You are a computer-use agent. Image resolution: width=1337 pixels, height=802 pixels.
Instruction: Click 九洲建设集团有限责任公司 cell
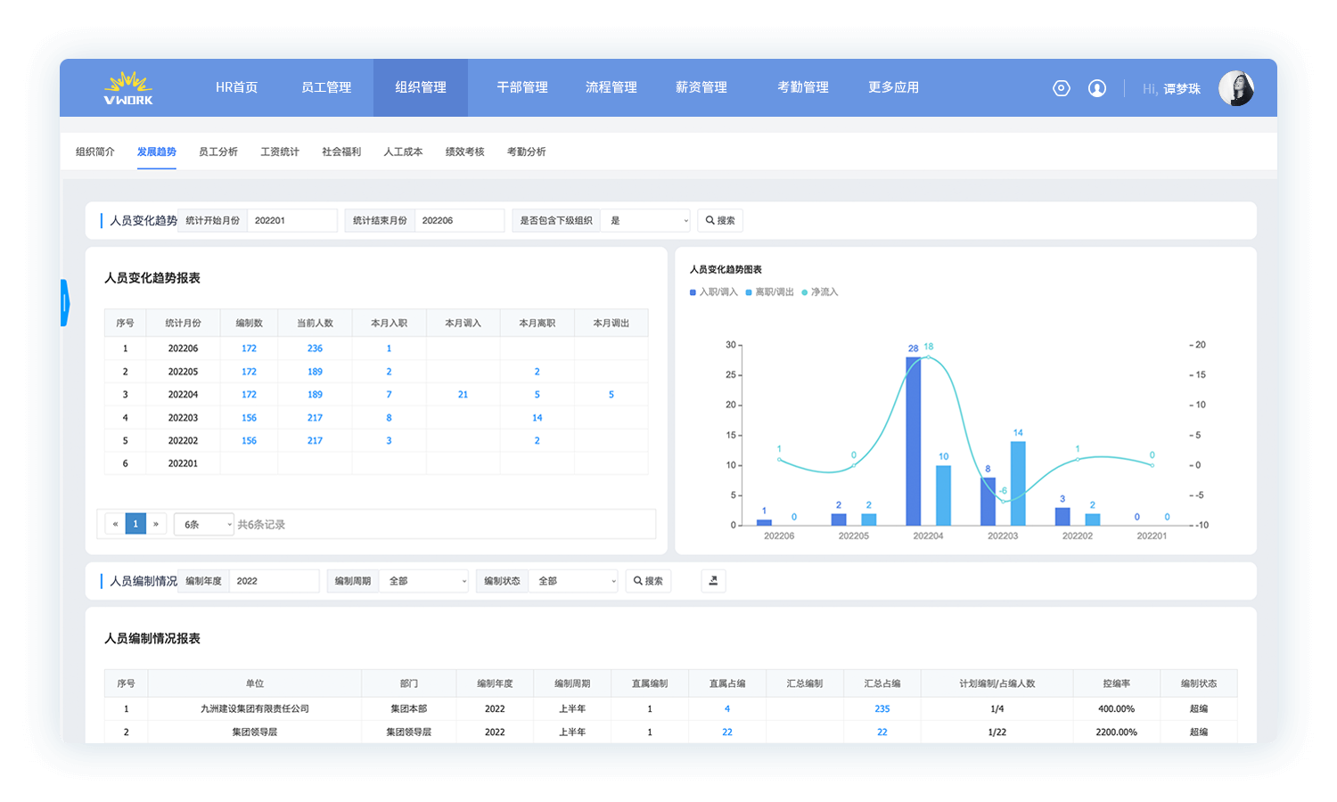coord(255,709)
